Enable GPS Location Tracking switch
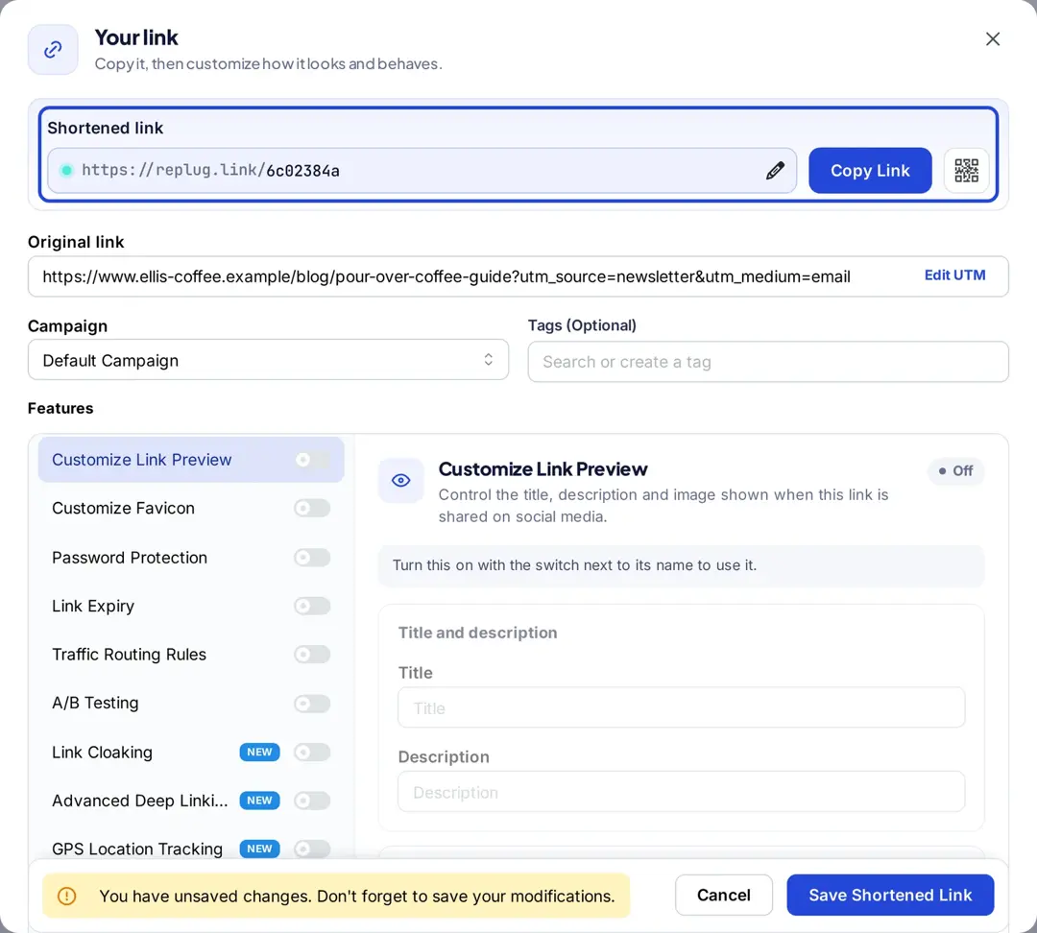This screenshot has height=933, width=1037. pos(312,849)
